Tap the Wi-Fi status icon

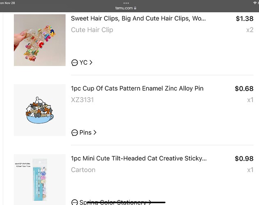[x=255, y=3]
